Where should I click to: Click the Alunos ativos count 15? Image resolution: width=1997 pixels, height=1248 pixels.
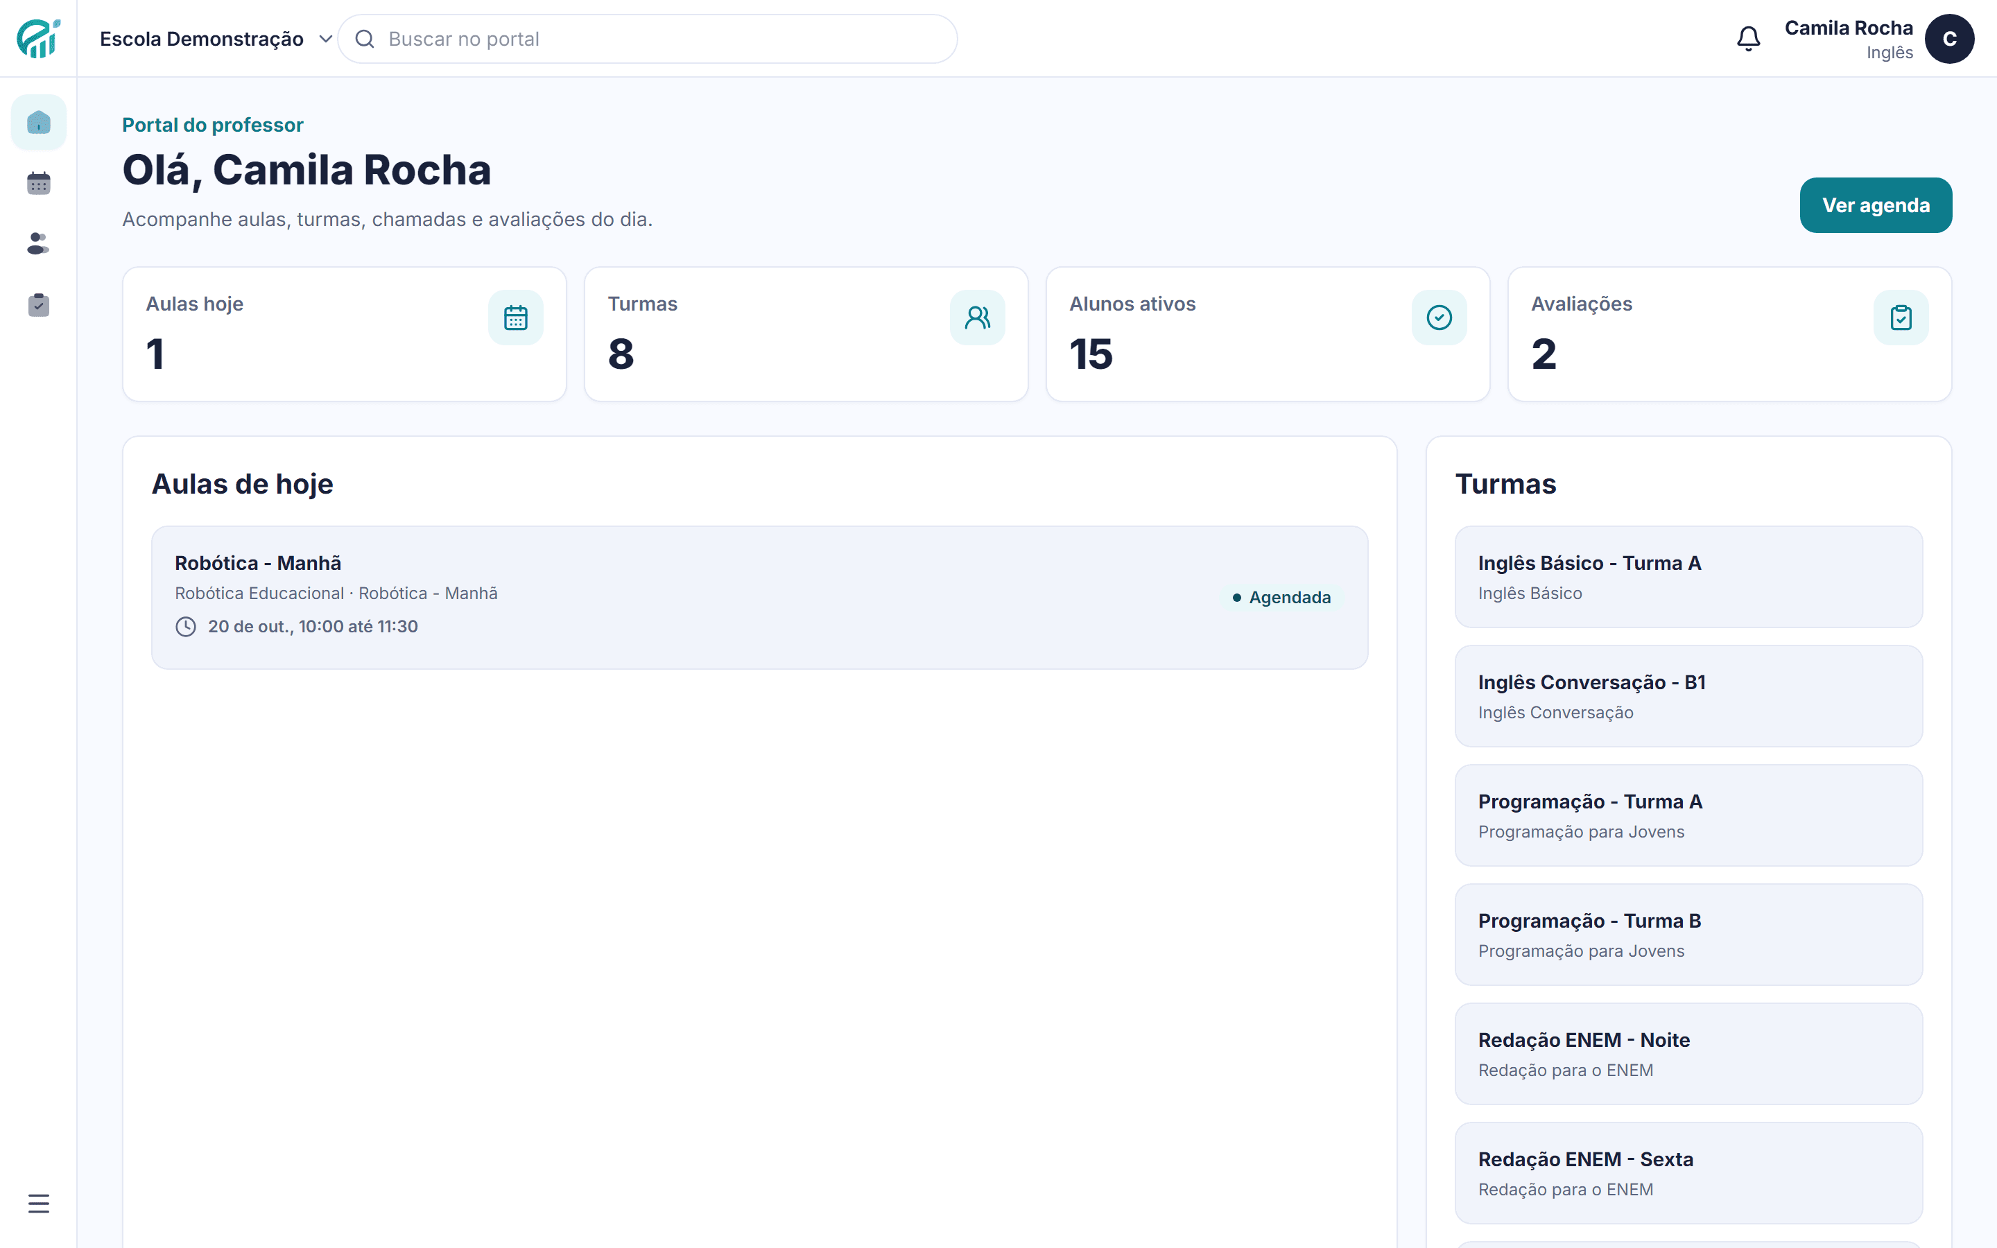coord(1091,354)
